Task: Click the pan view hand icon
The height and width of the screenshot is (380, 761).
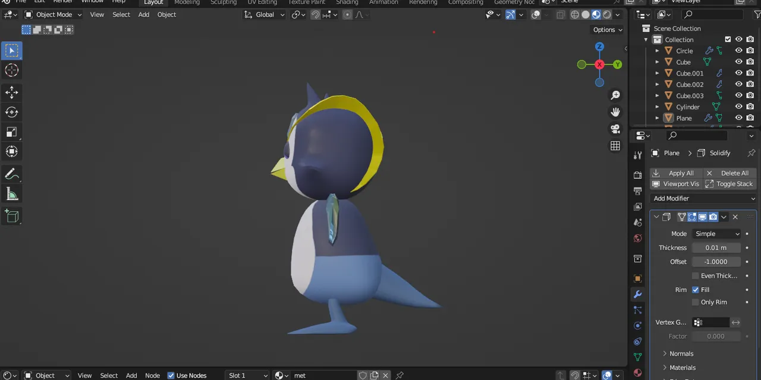Action: (615, 112)
